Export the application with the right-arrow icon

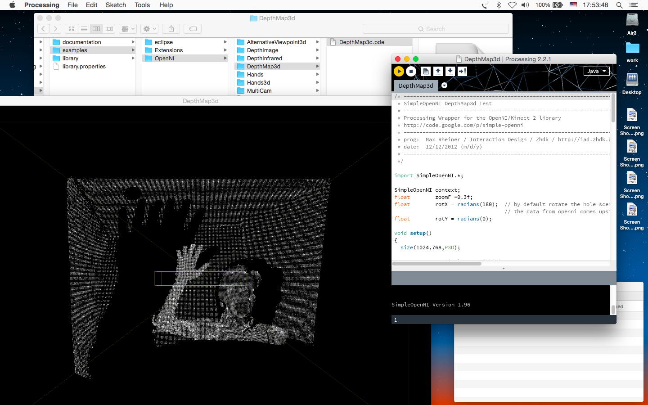tap(462, 71)
